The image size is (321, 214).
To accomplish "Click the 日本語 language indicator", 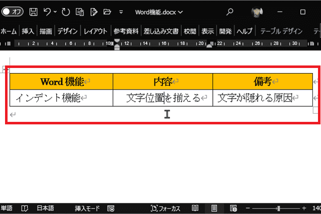I will click(45, 208).
